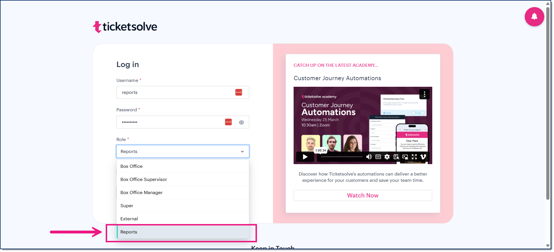The image size is (554, 252).
Task: Select Box Office Manager role option
Action: (x=183, y=193)
